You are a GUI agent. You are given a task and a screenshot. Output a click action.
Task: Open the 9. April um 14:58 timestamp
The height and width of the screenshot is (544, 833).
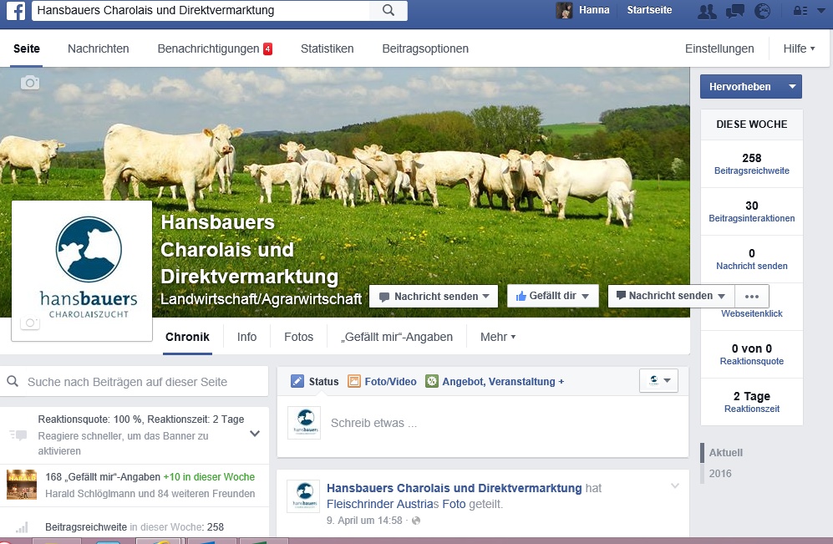tap(364, 521)
